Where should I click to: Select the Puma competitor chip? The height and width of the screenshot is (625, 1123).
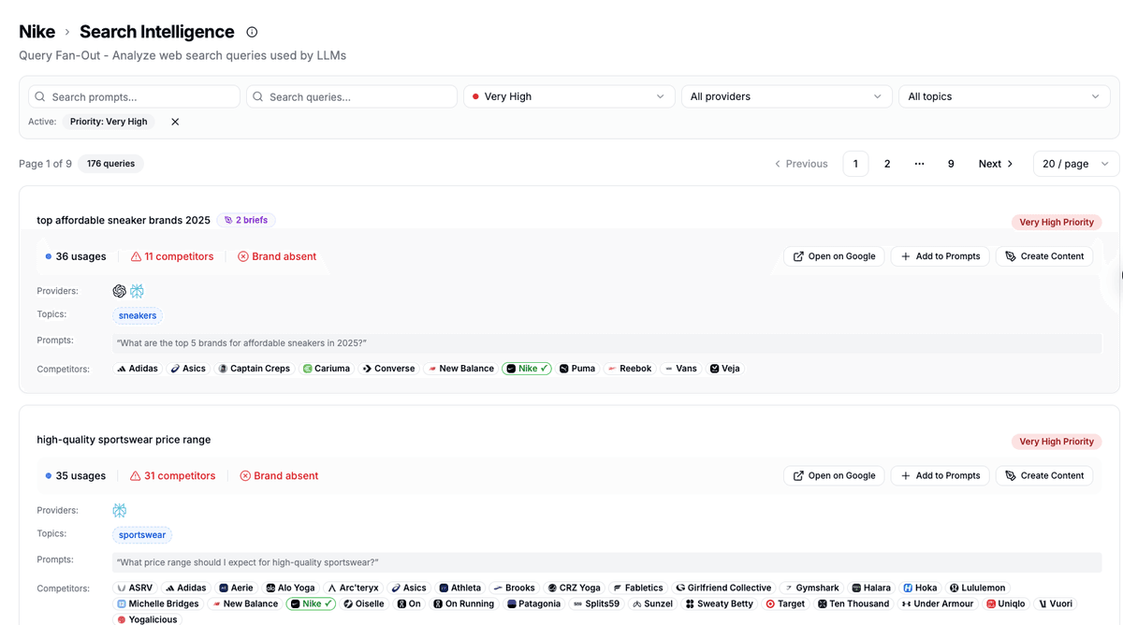coord(577,369)
